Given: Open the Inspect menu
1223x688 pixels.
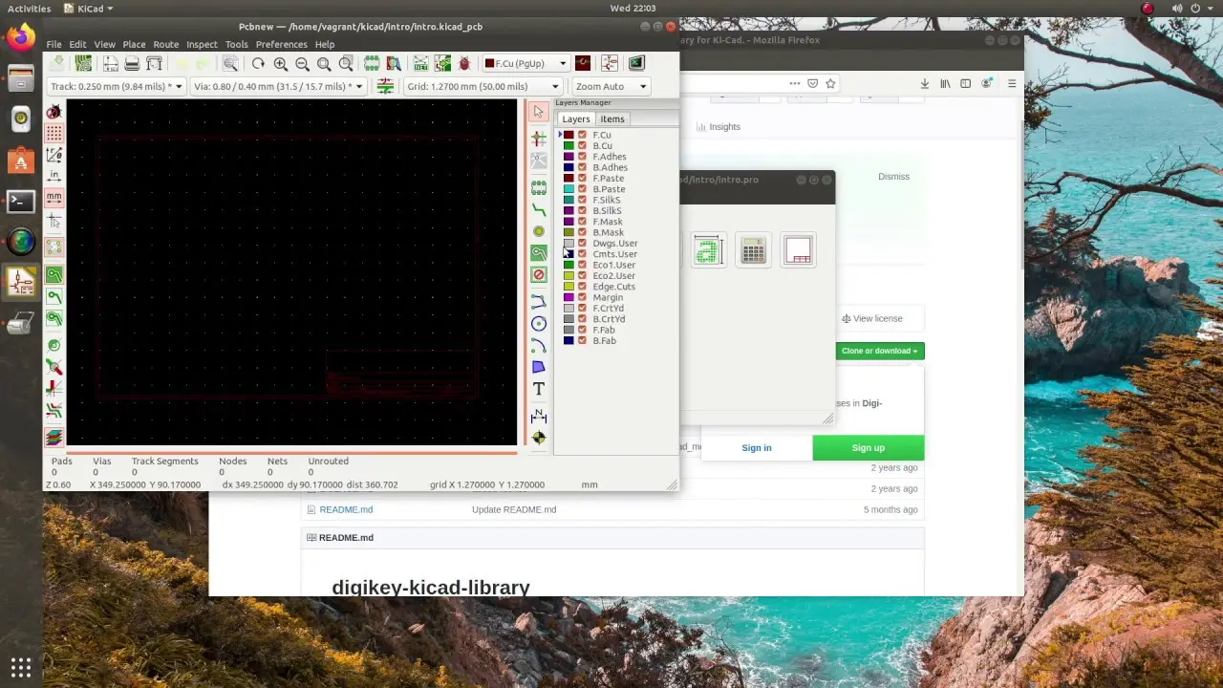Looking at the screenshot, I should tap(202, 44).
